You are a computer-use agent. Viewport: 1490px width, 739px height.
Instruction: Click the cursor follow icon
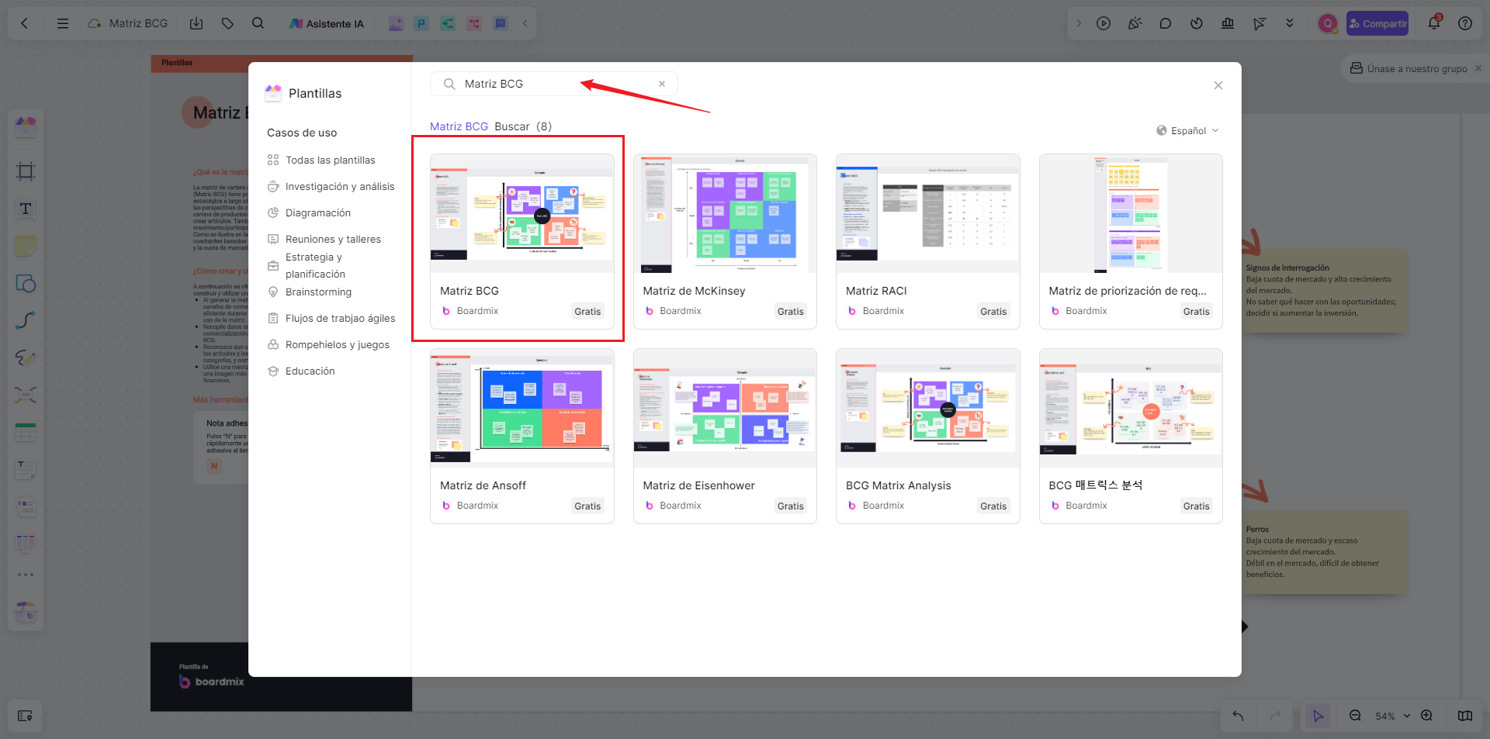point(1259,23)
